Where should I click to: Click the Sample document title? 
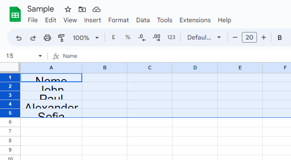point(41,9)
